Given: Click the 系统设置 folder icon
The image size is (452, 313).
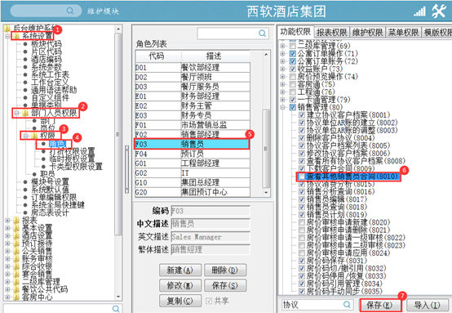Looking at the screenshot, I should click(x=16, y=36).
